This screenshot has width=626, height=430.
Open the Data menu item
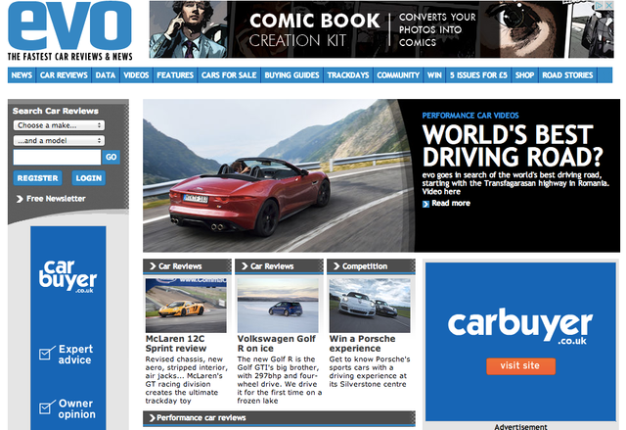pos(106,75)
